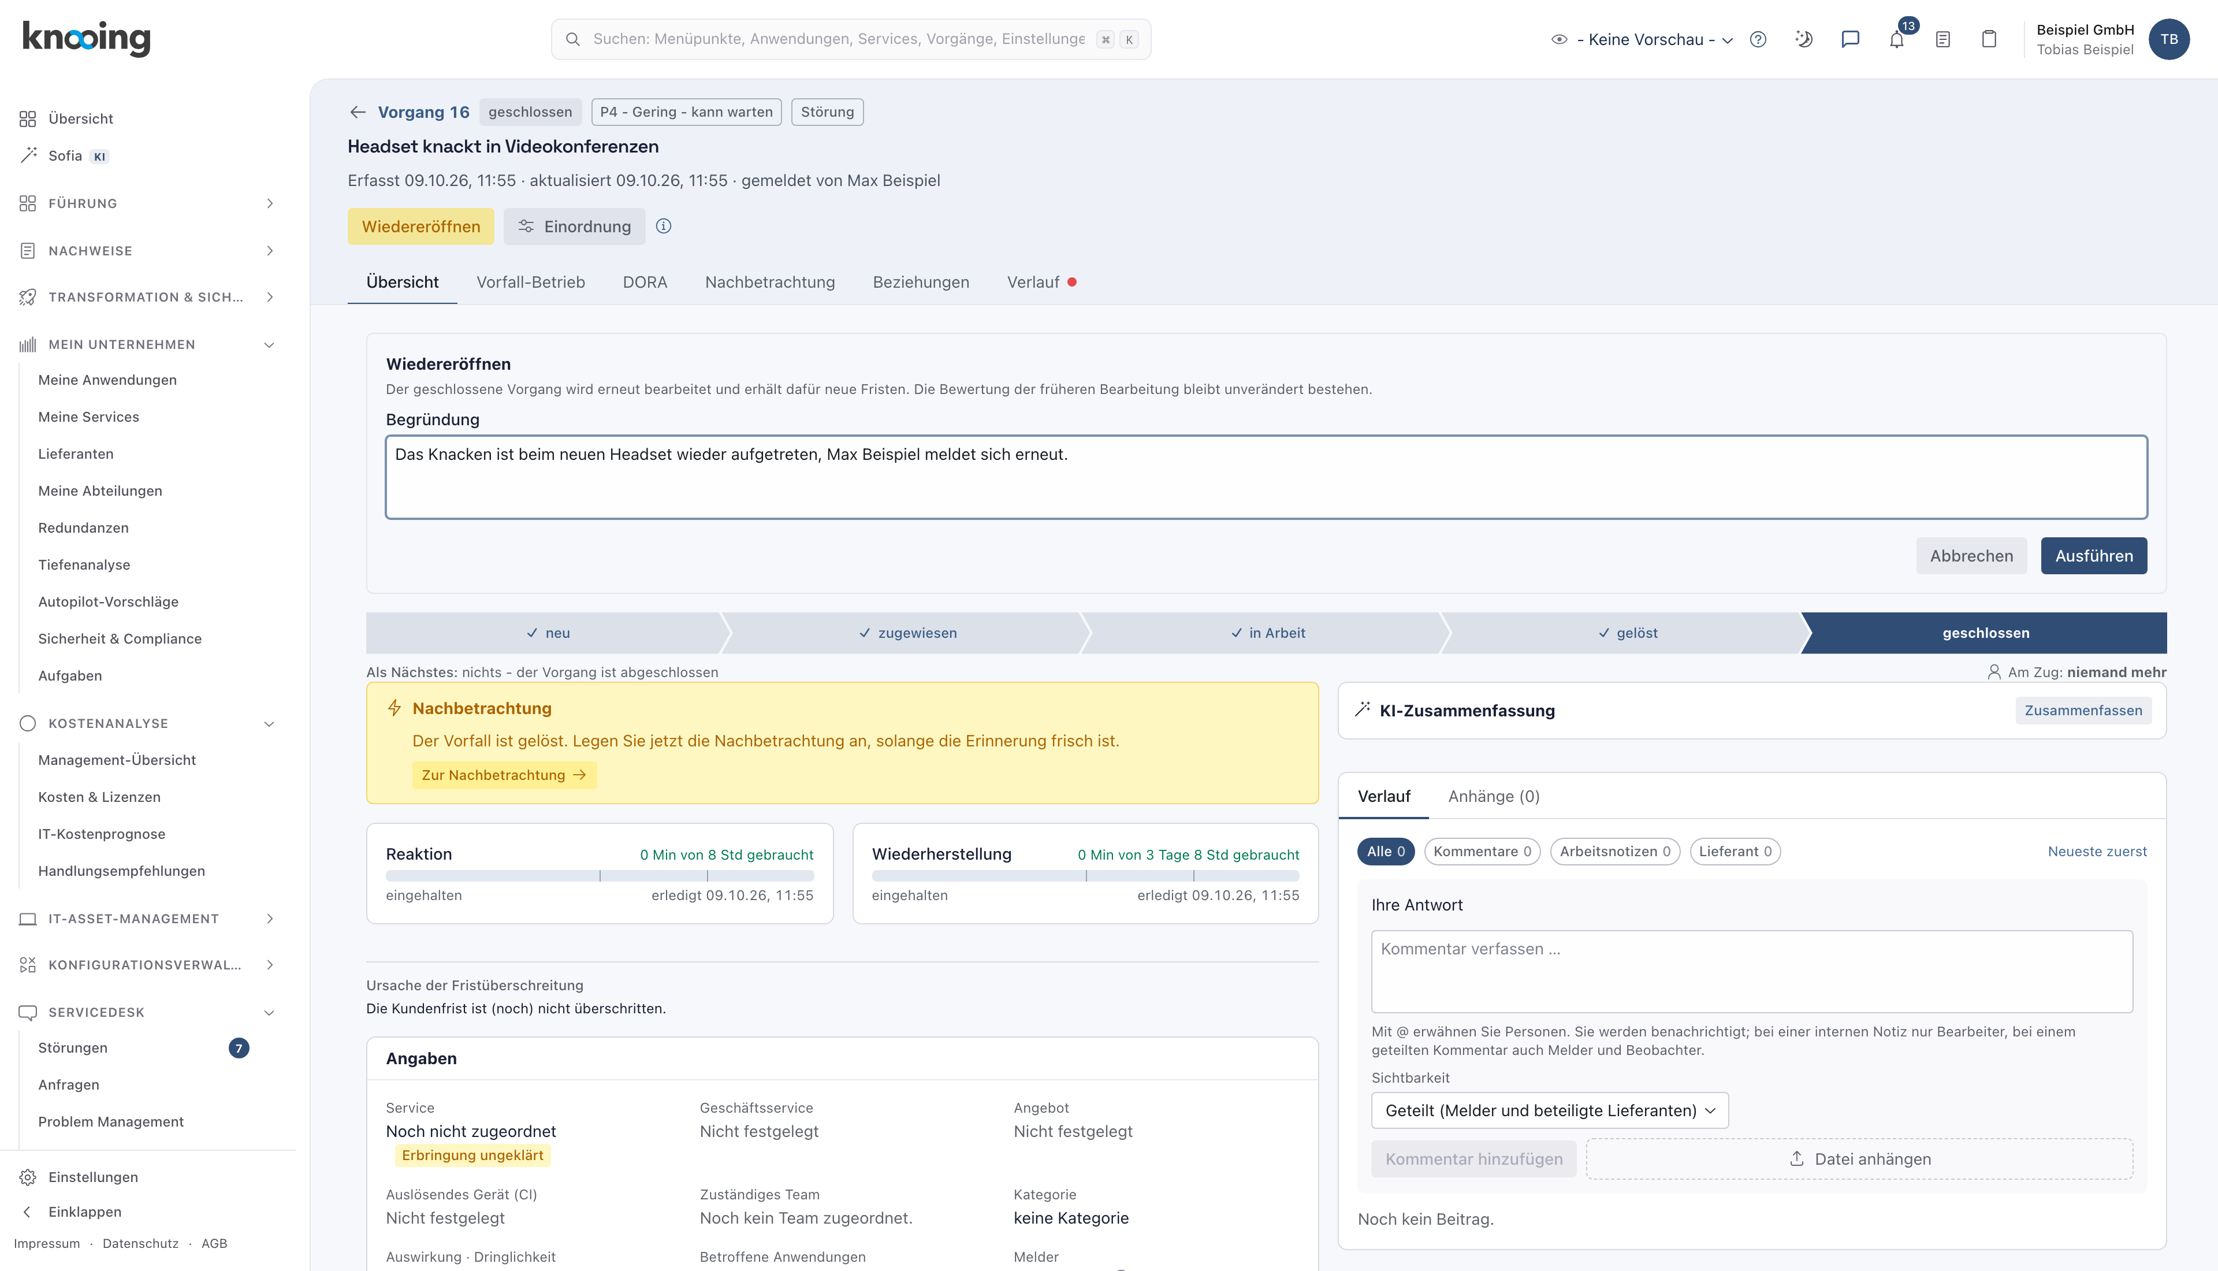
Task: Click the lightning icon in Nachbetrachtung banner
Action: (395, 708)
